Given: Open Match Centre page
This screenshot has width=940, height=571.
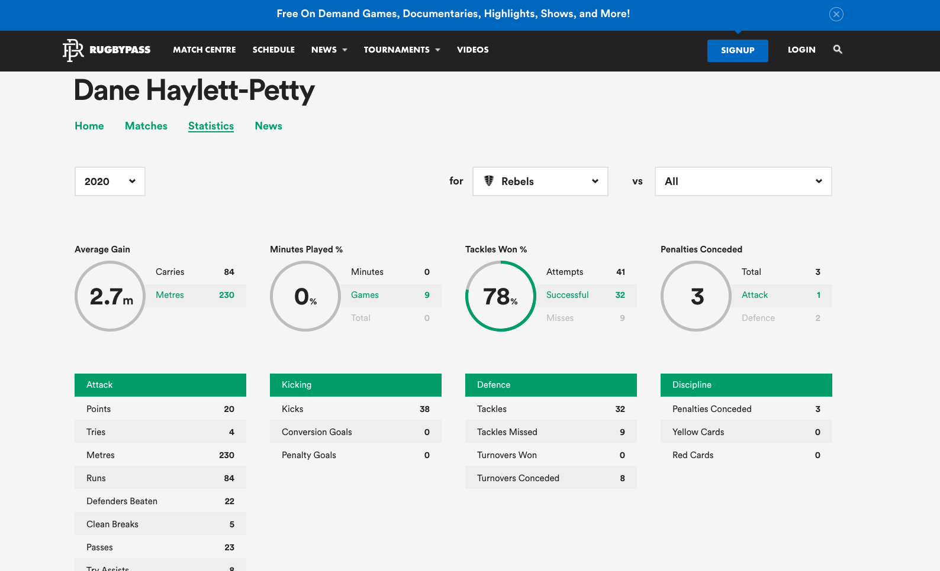Looking at the screenshot, I should [204, 50].
